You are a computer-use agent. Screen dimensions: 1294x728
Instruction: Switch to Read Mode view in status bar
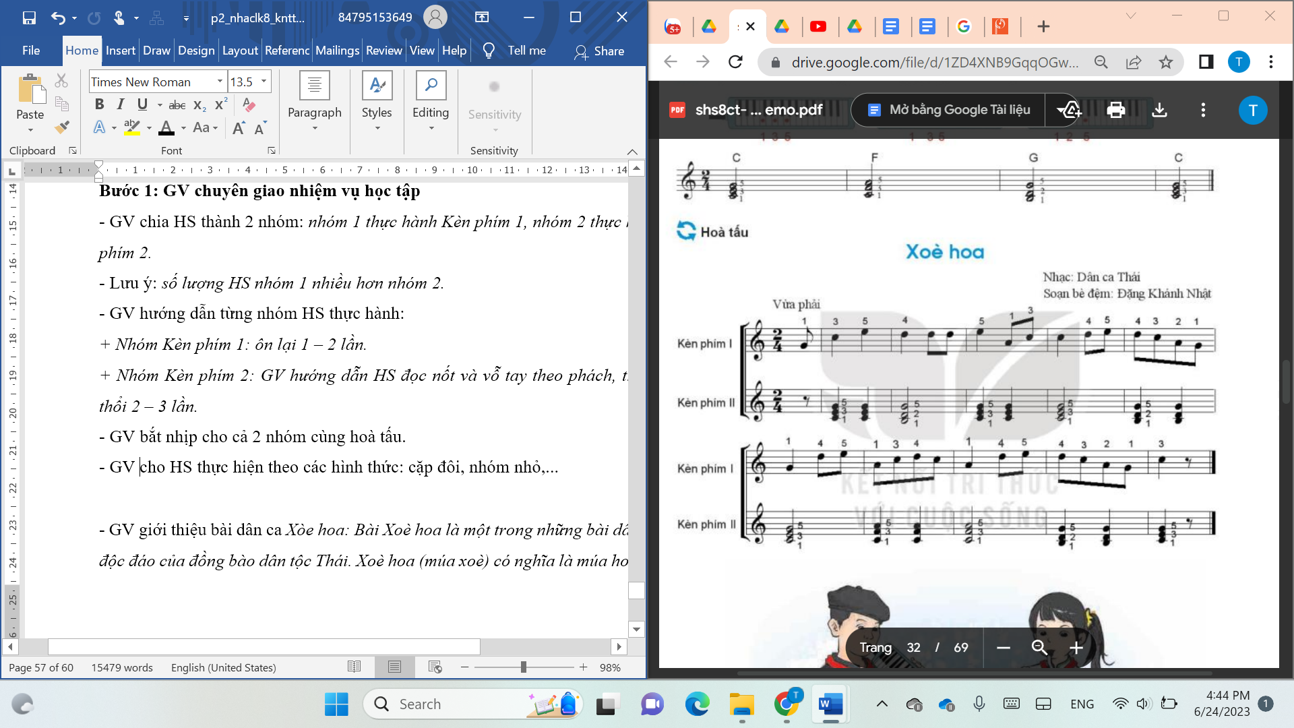pyautogui.click(x=355, y=667)
